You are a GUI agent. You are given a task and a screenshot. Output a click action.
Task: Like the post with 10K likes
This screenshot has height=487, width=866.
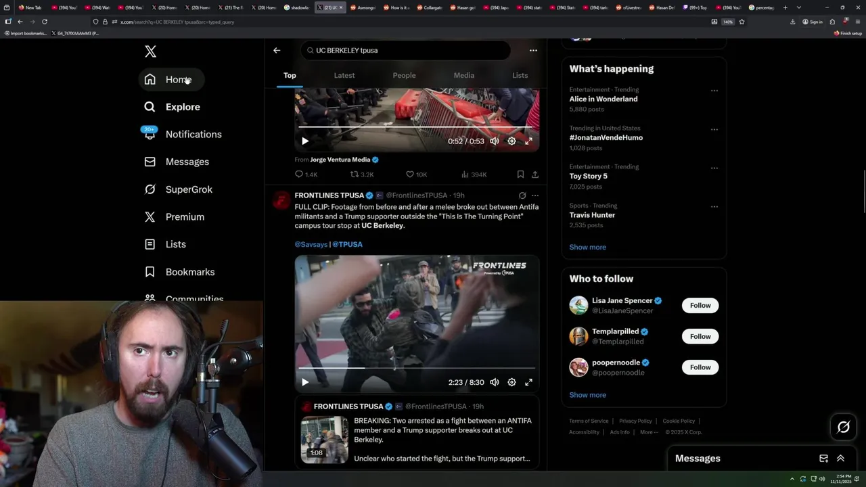pos(416,175)
